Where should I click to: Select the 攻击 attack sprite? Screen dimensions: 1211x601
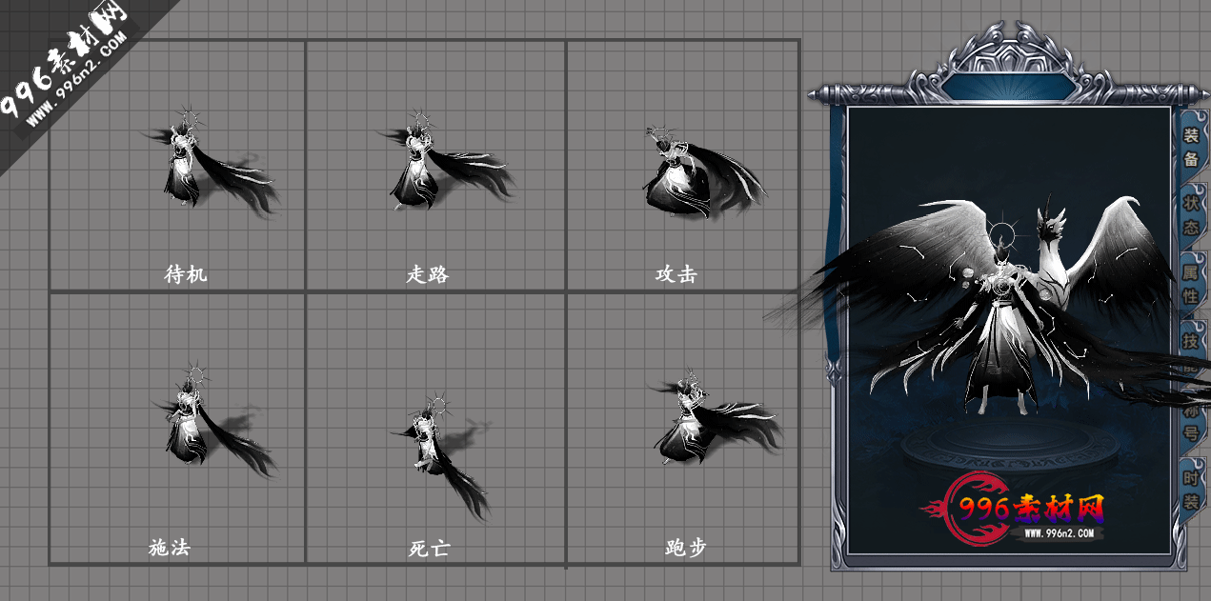tap(704, 171)
